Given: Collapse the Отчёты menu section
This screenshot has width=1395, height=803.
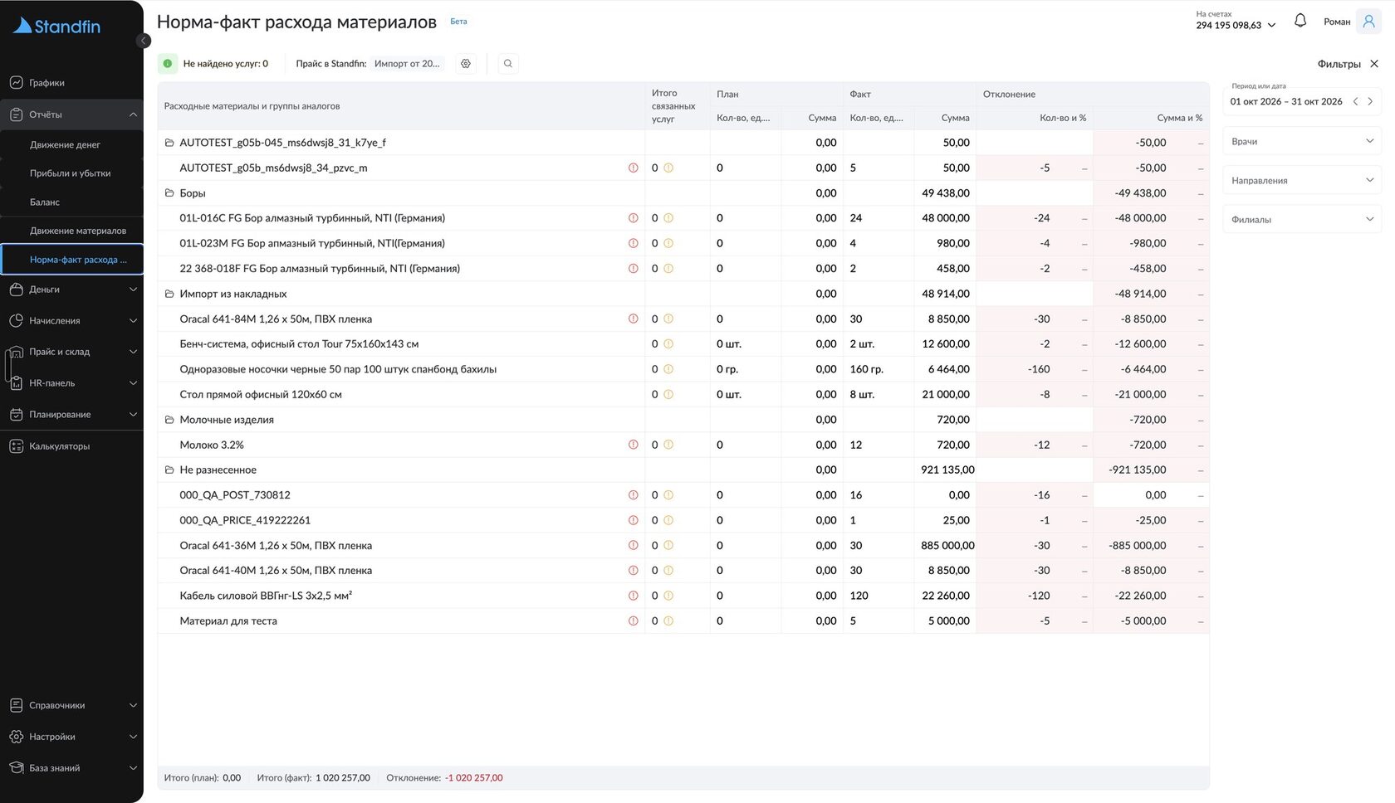Looking at the screenshot, I should [x=72, y=114].
